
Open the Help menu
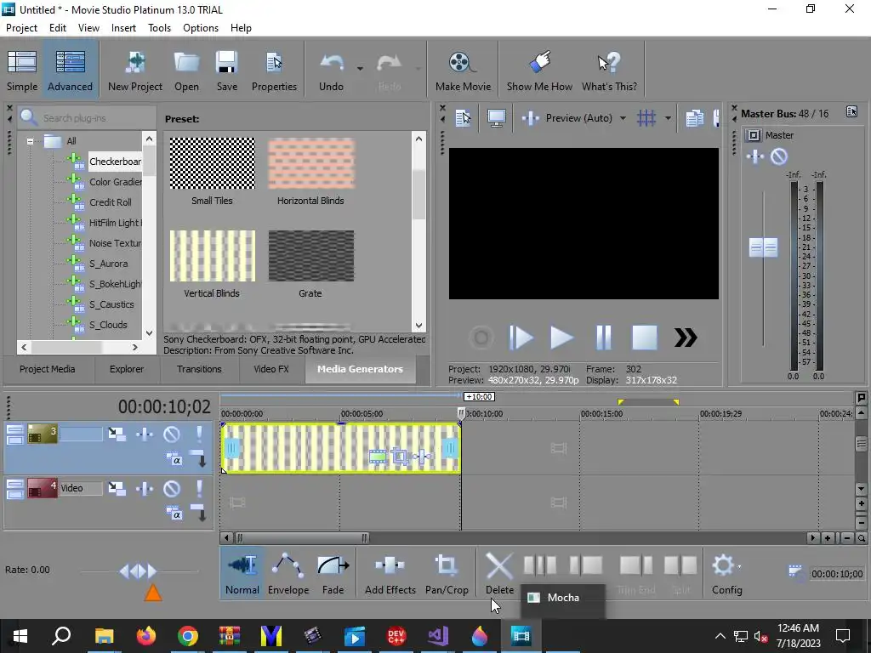click(241, 28)
